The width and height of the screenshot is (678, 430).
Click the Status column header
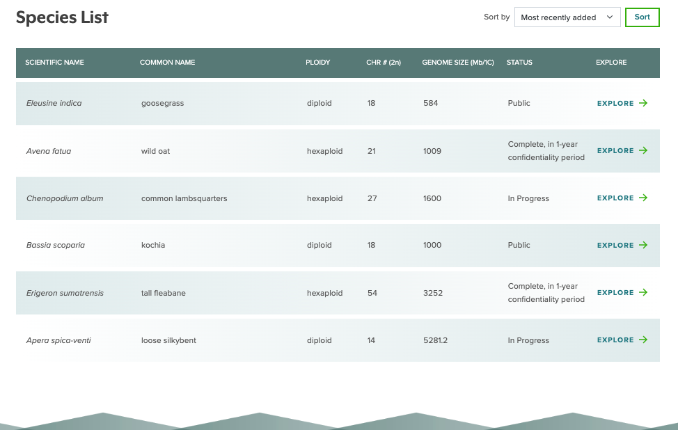click(519, 63)
